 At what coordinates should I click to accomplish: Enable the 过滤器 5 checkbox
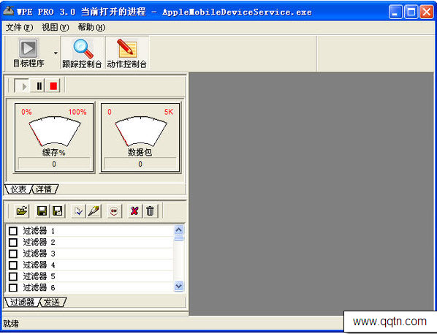coord(13,276)
